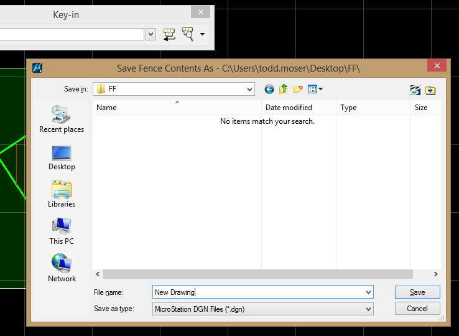Click the Go Back arrow icon

tap(269, 90)
